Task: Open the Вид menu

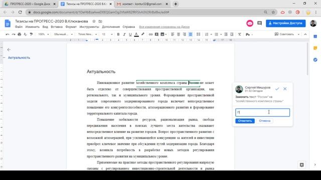Action: point(45,26)
